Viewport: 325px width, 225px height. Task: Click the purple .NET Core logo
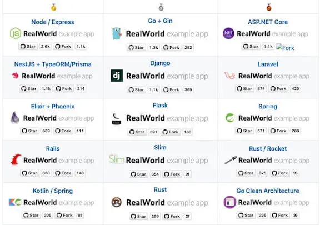tap(228, 33)
